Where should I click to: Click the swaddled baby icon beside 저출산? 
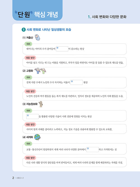click(38, 37)
